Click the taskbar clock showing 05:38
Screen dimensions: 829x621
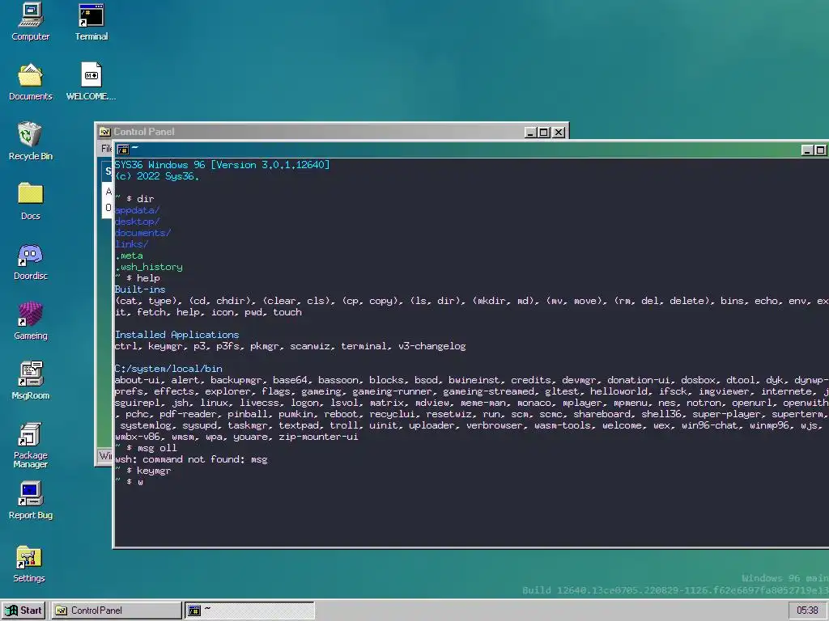[x=807, y=610]
